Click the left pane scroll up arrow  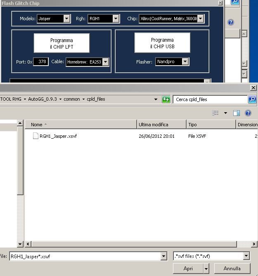point(20,123)
